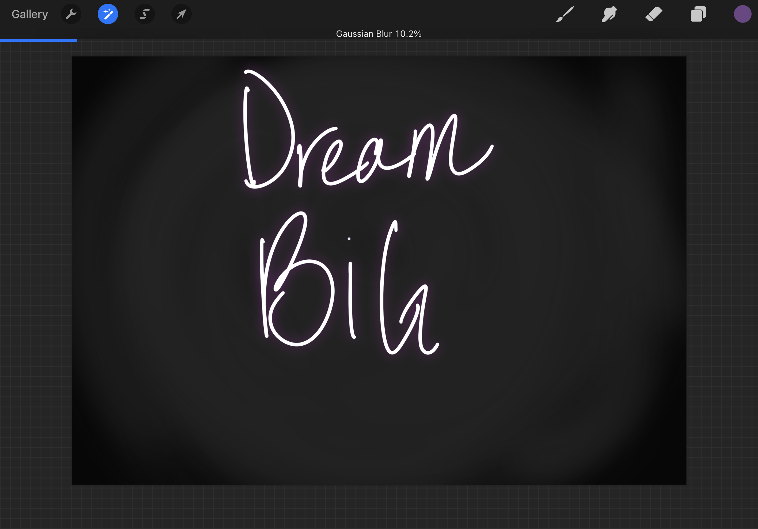Return to the Gallery
This screenshot has width=758, height=529.
coord(30,14)
